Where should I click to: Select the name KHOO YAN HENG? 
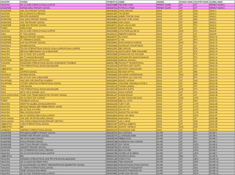click(x=137, y=115)
